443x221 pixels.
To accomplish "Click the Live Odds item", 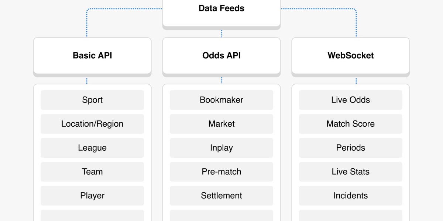I will pos(351,100).
